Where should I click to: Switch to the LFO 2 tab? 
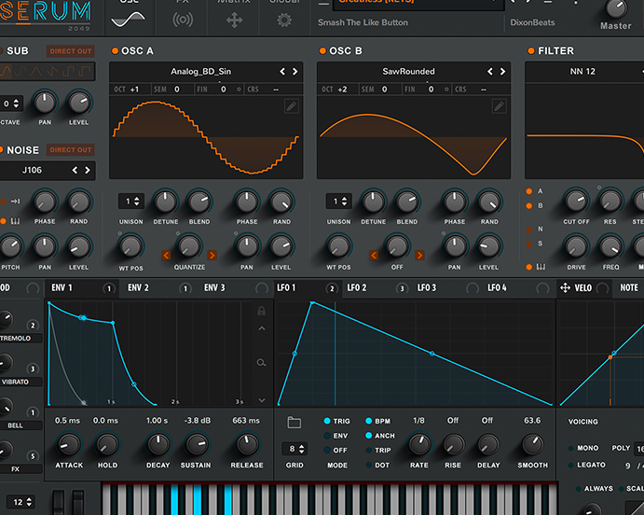pos(356,288)
